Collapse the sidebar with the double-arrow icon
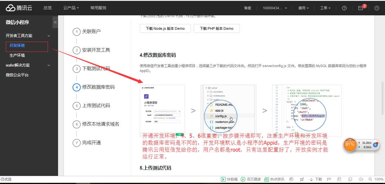Screen dimensions: 385x184 coord(55,22)
